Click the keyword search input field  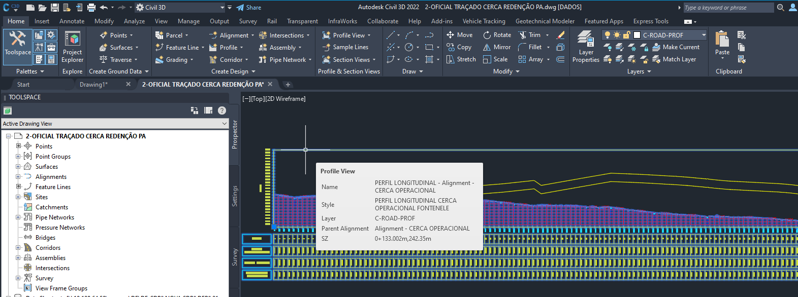[727, 8]
